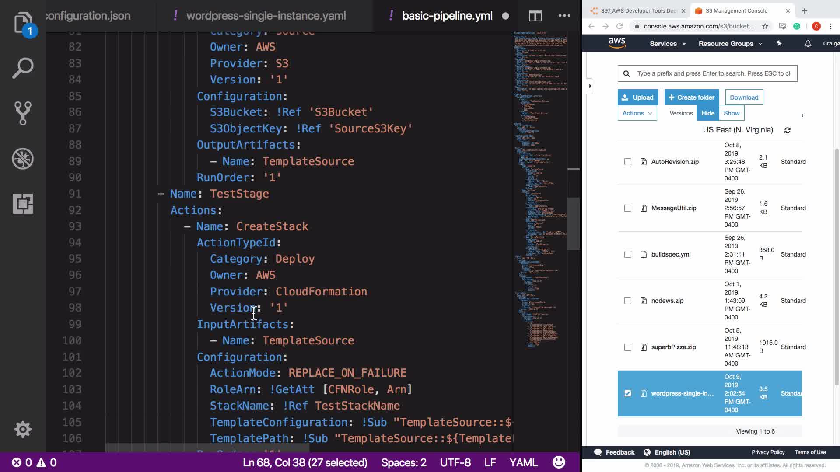This screenshot has width=840, height=472.
Task: Switch to wordpress-single-instance.yaml tab
Action: tap(266, 16)
